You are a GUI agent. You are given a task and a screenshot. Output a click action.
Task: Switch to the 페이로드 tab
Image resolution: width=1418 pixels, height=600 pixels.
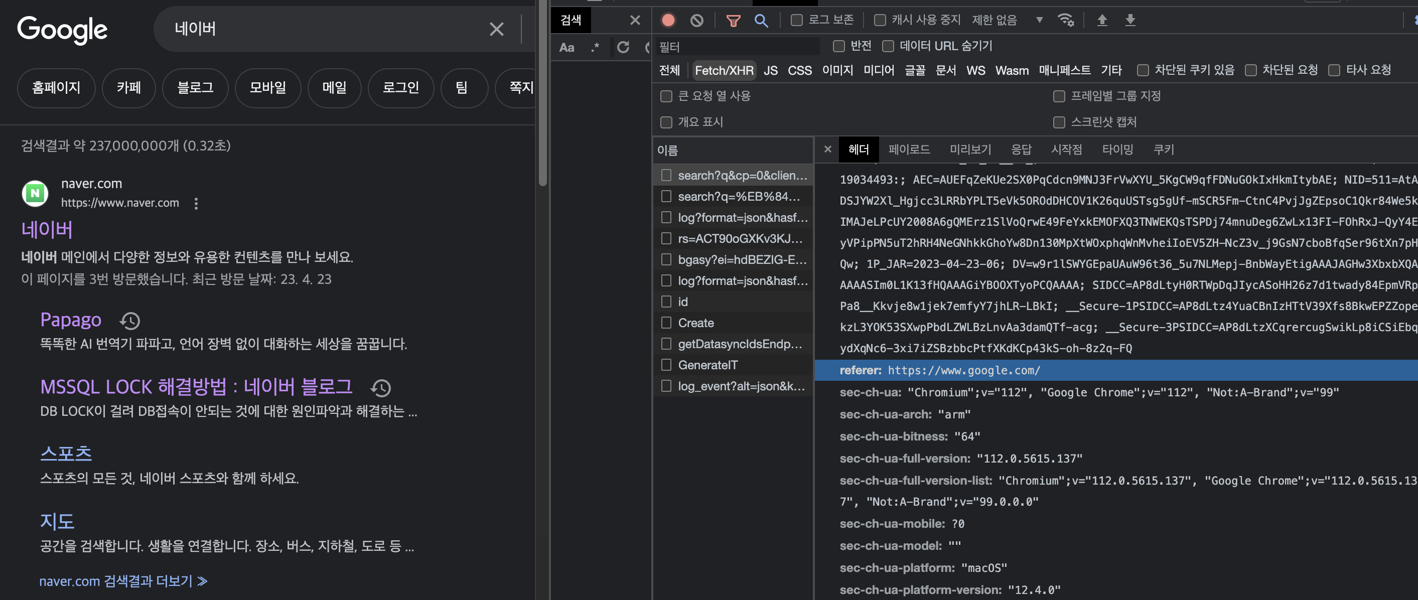pyautogui.click(x=908, y=149)
